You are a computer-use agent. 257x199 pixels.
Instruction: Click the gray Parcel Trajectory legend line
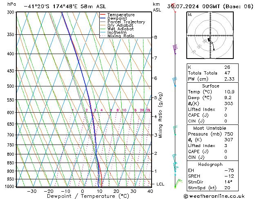103,22
